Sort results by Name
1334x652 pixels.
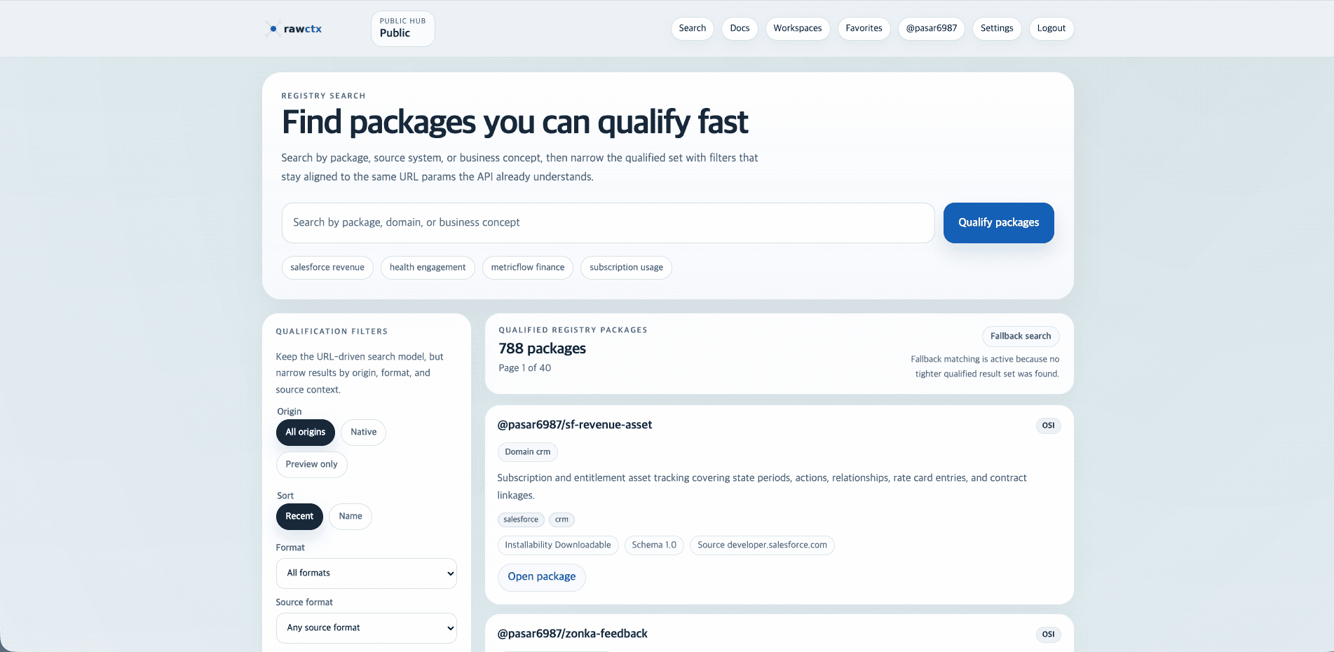(x=350, y=517)
